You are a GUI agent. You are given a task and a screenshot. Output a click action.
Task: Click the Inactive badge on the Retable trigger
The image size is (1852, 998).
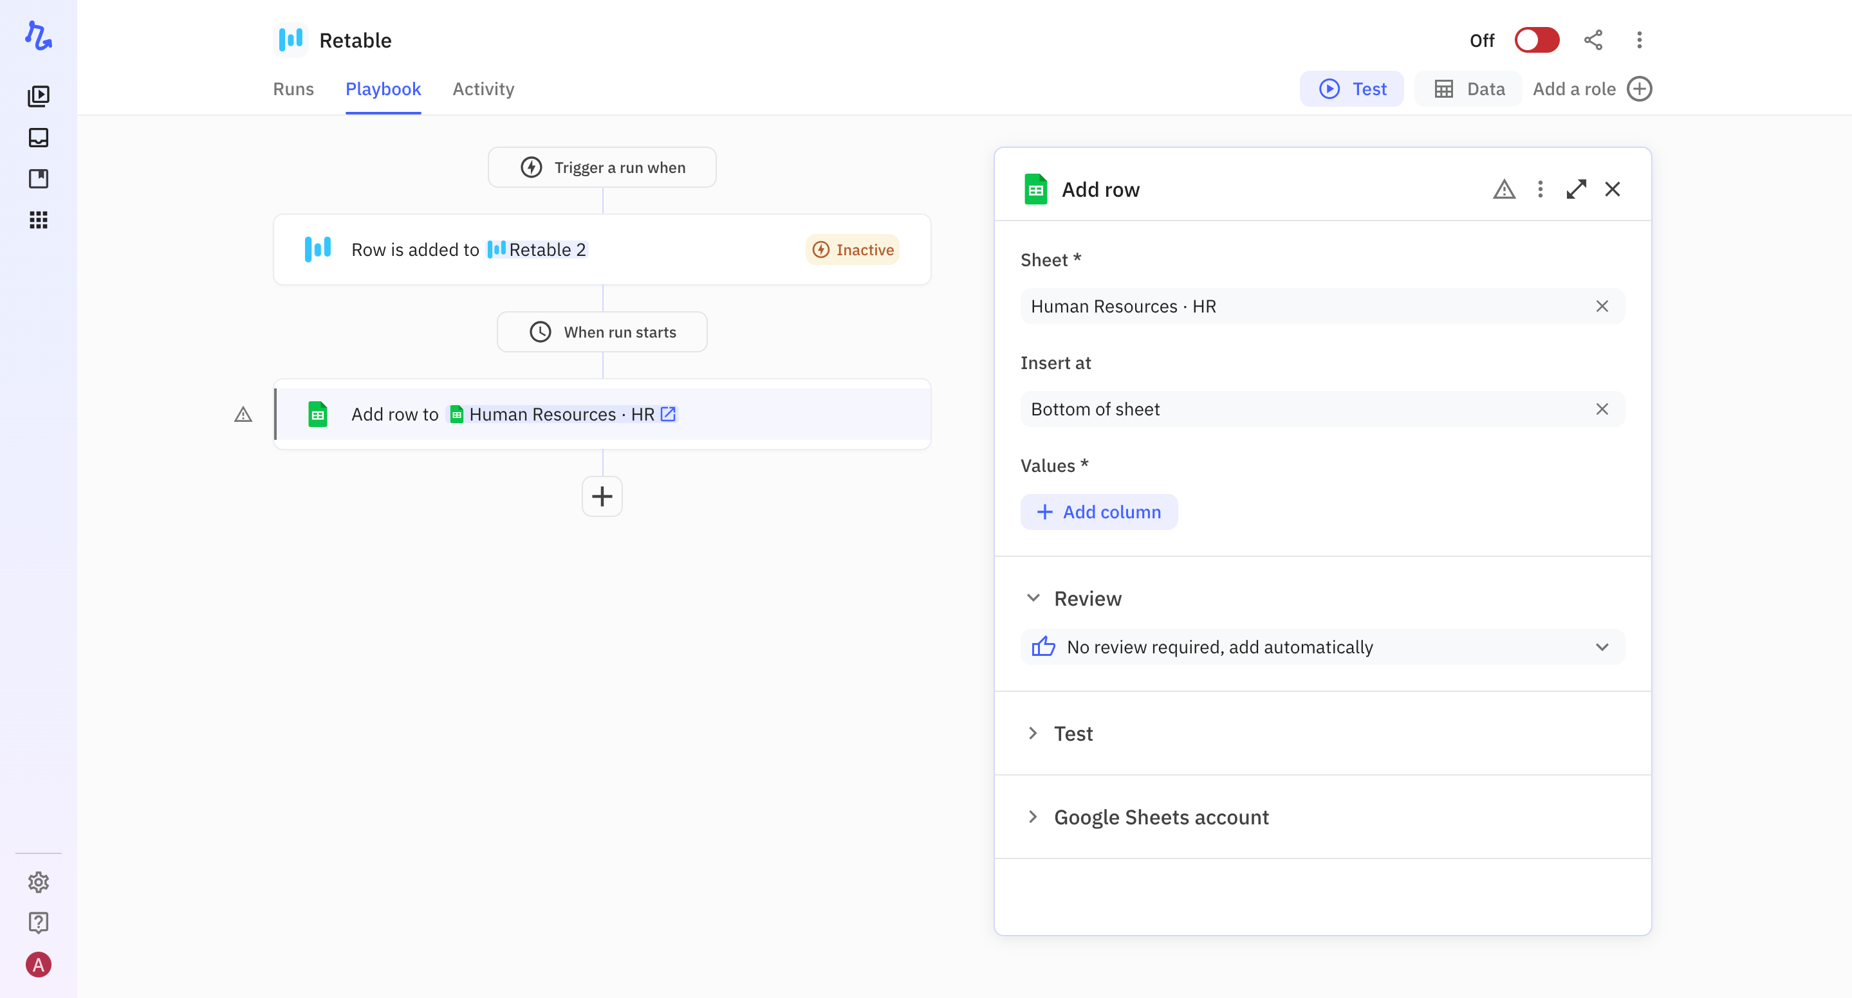point(851,250)
